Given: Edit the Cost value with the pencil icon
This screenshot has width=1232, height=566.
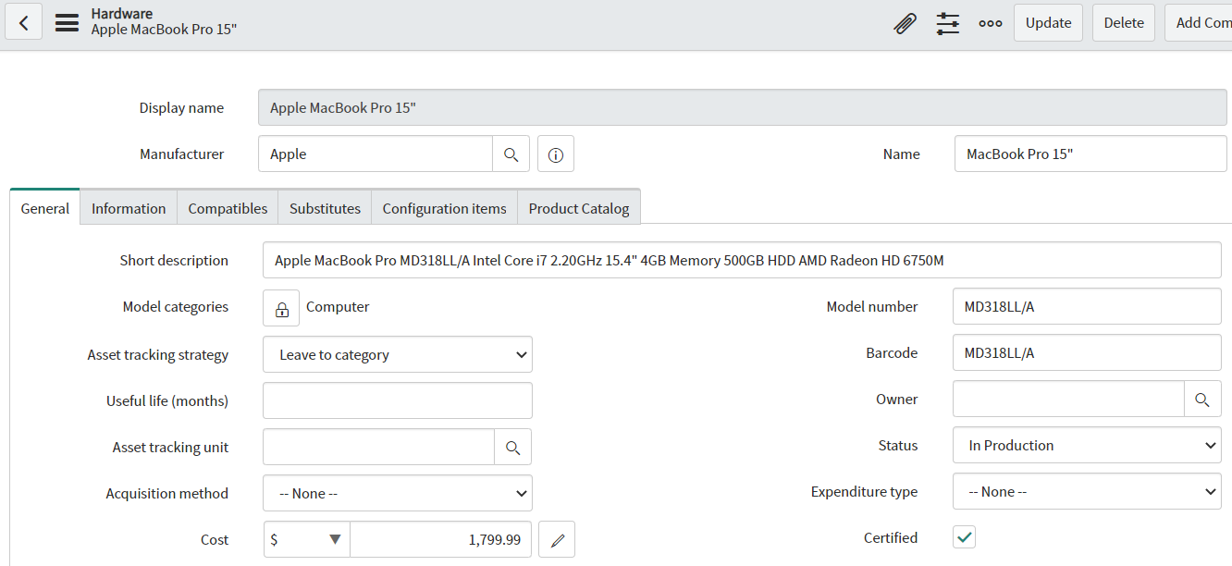Looking at the screenshot, I should click(557, 539).
